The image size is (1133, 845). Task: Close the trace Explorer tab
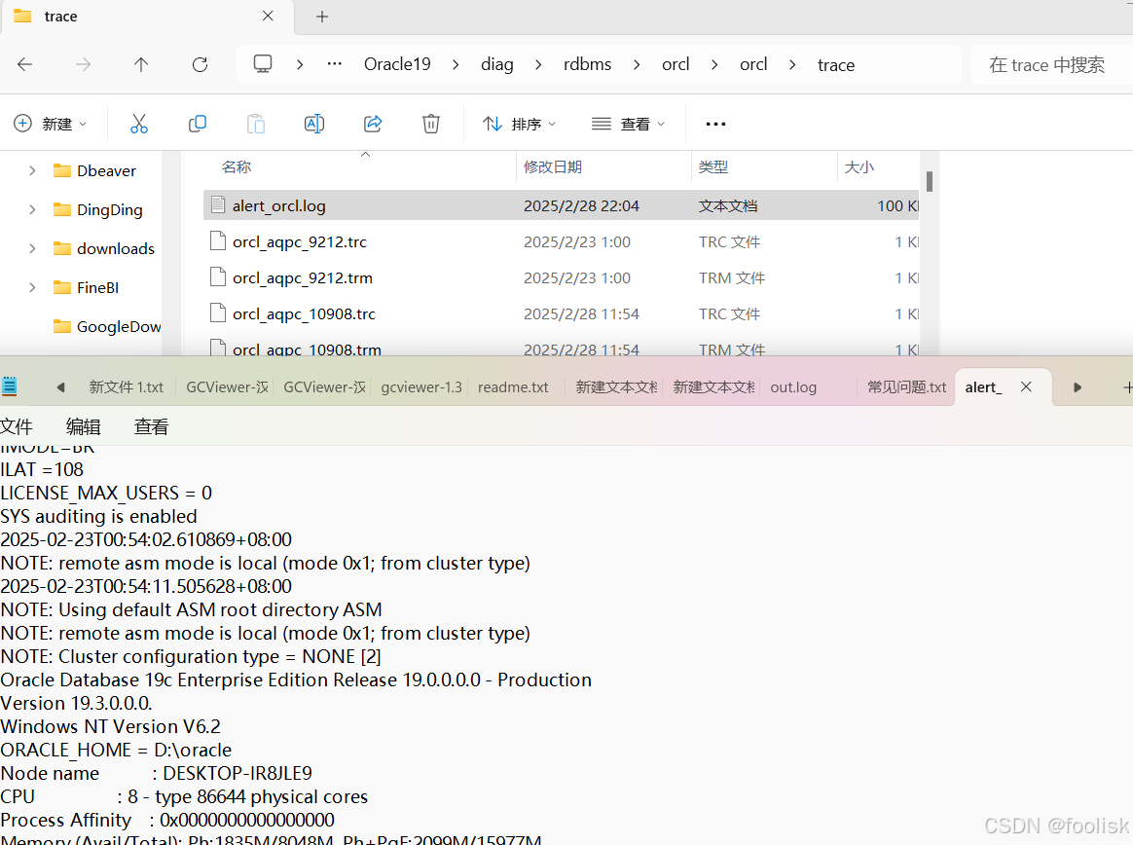pyautogui.click(x=268, y=16)
